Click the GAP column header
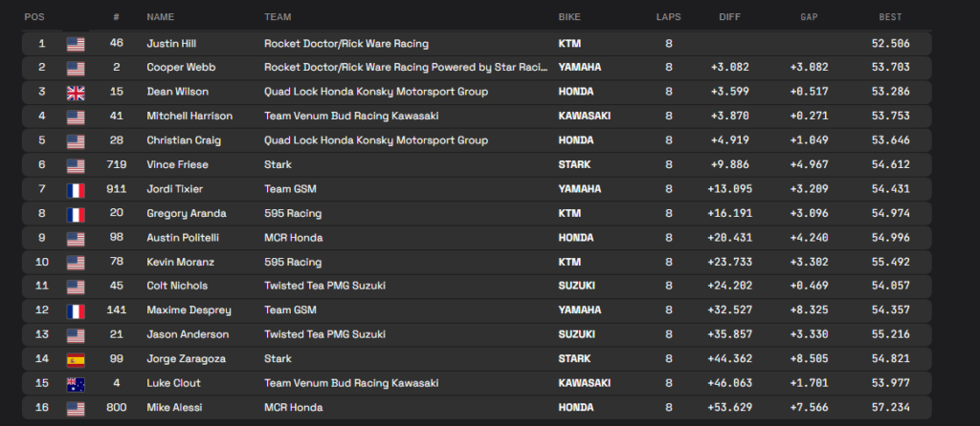This screenshot has width=980, height=426. 810,17
